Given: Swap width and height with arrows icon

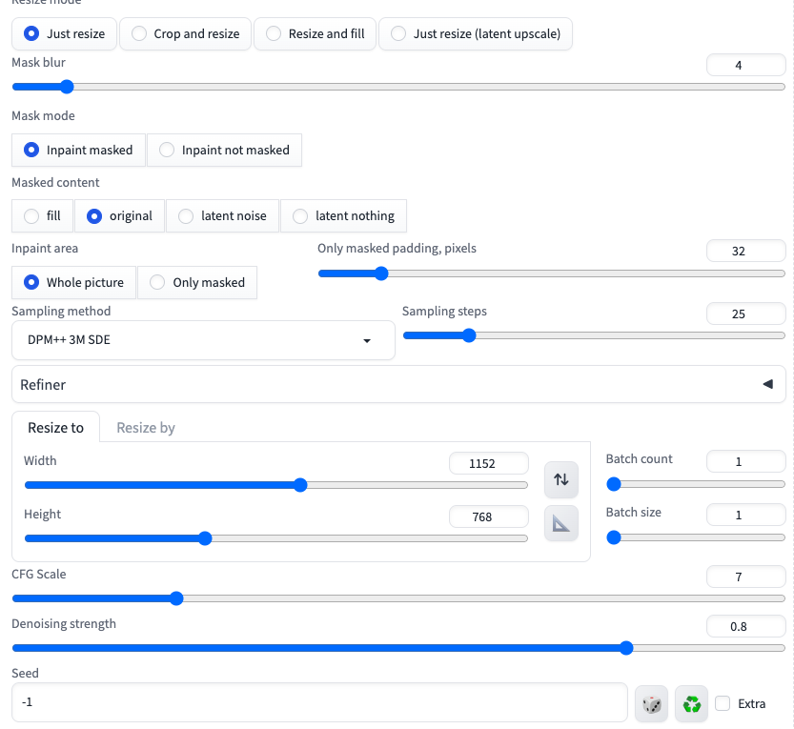Looking at the screenshot, I should pyautogui.click(x=560, y=478).
